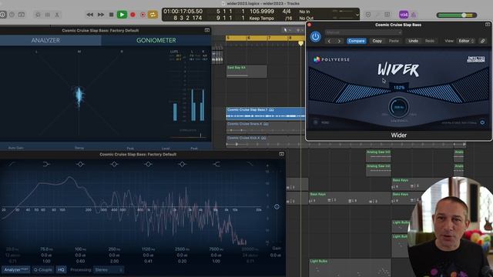Stop playback with the Stop button

pos(111,15)
